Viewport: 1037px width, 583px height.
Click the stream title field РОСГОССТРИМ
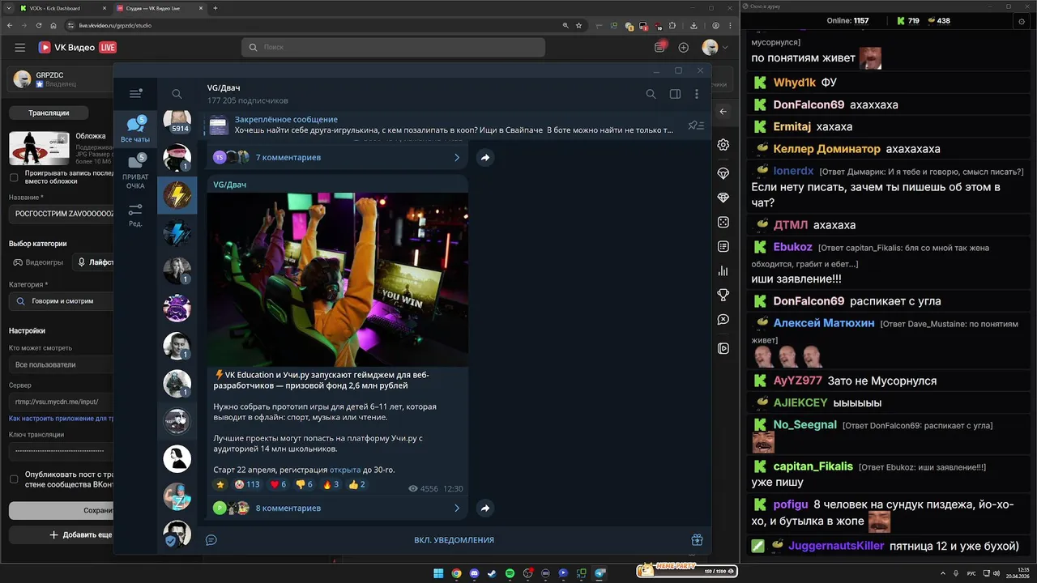pos(61,214)
